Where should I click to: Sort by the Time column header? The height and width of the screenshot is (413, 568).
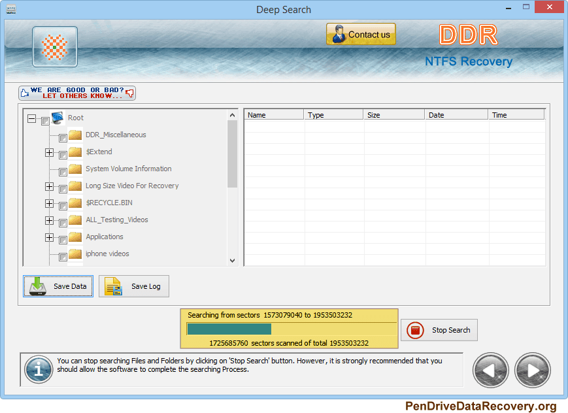point(516,115)
